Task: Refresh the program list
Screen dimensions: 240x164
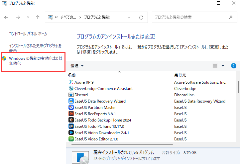Action: click(141, 17)
